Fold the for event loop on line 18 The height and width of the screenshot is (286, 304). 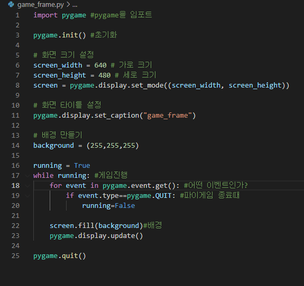27,186
